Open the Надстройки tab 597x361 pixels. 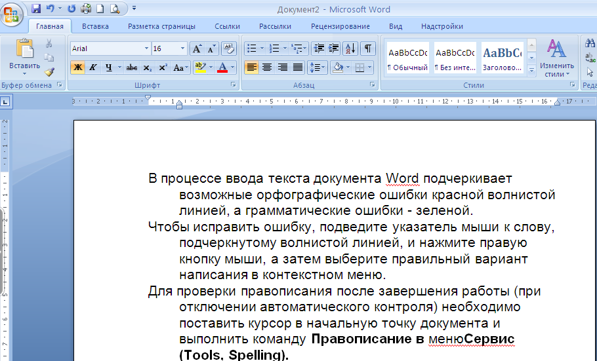(x=442, y=26)
